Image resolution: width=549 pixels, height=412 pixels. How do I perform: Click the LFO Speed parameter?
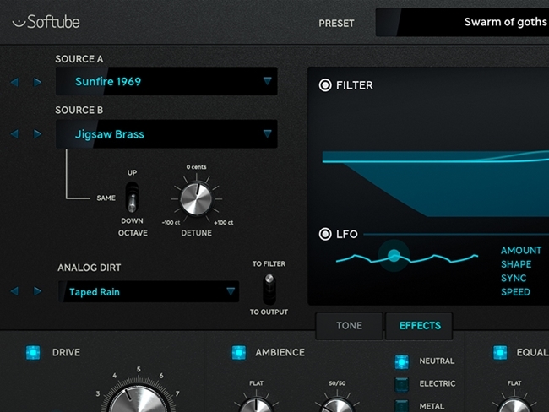[515, 292]
